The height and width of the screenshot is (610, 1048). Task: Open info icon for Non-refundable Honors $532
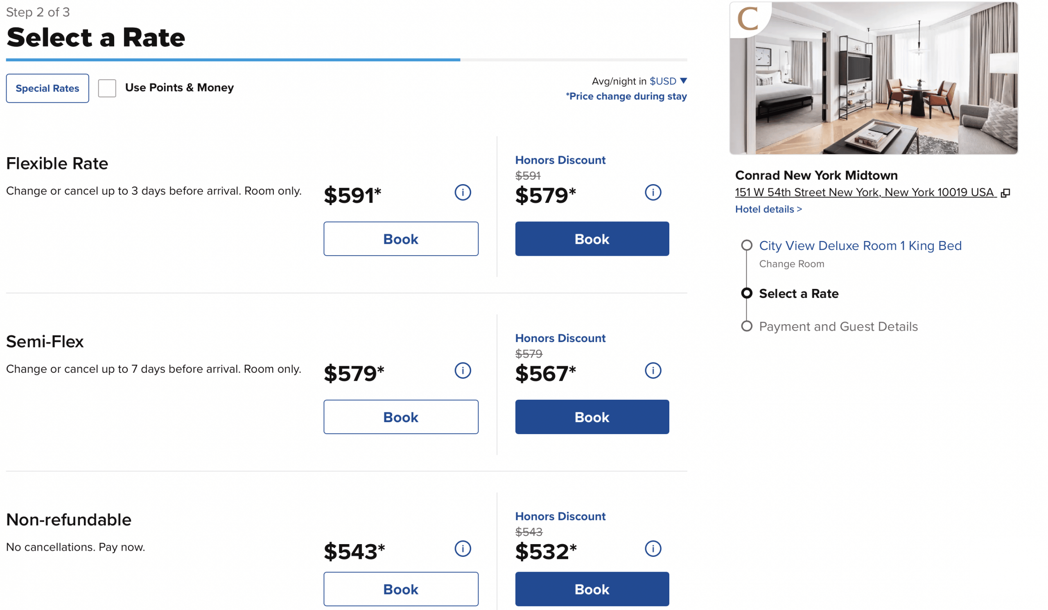pos(653,549)
